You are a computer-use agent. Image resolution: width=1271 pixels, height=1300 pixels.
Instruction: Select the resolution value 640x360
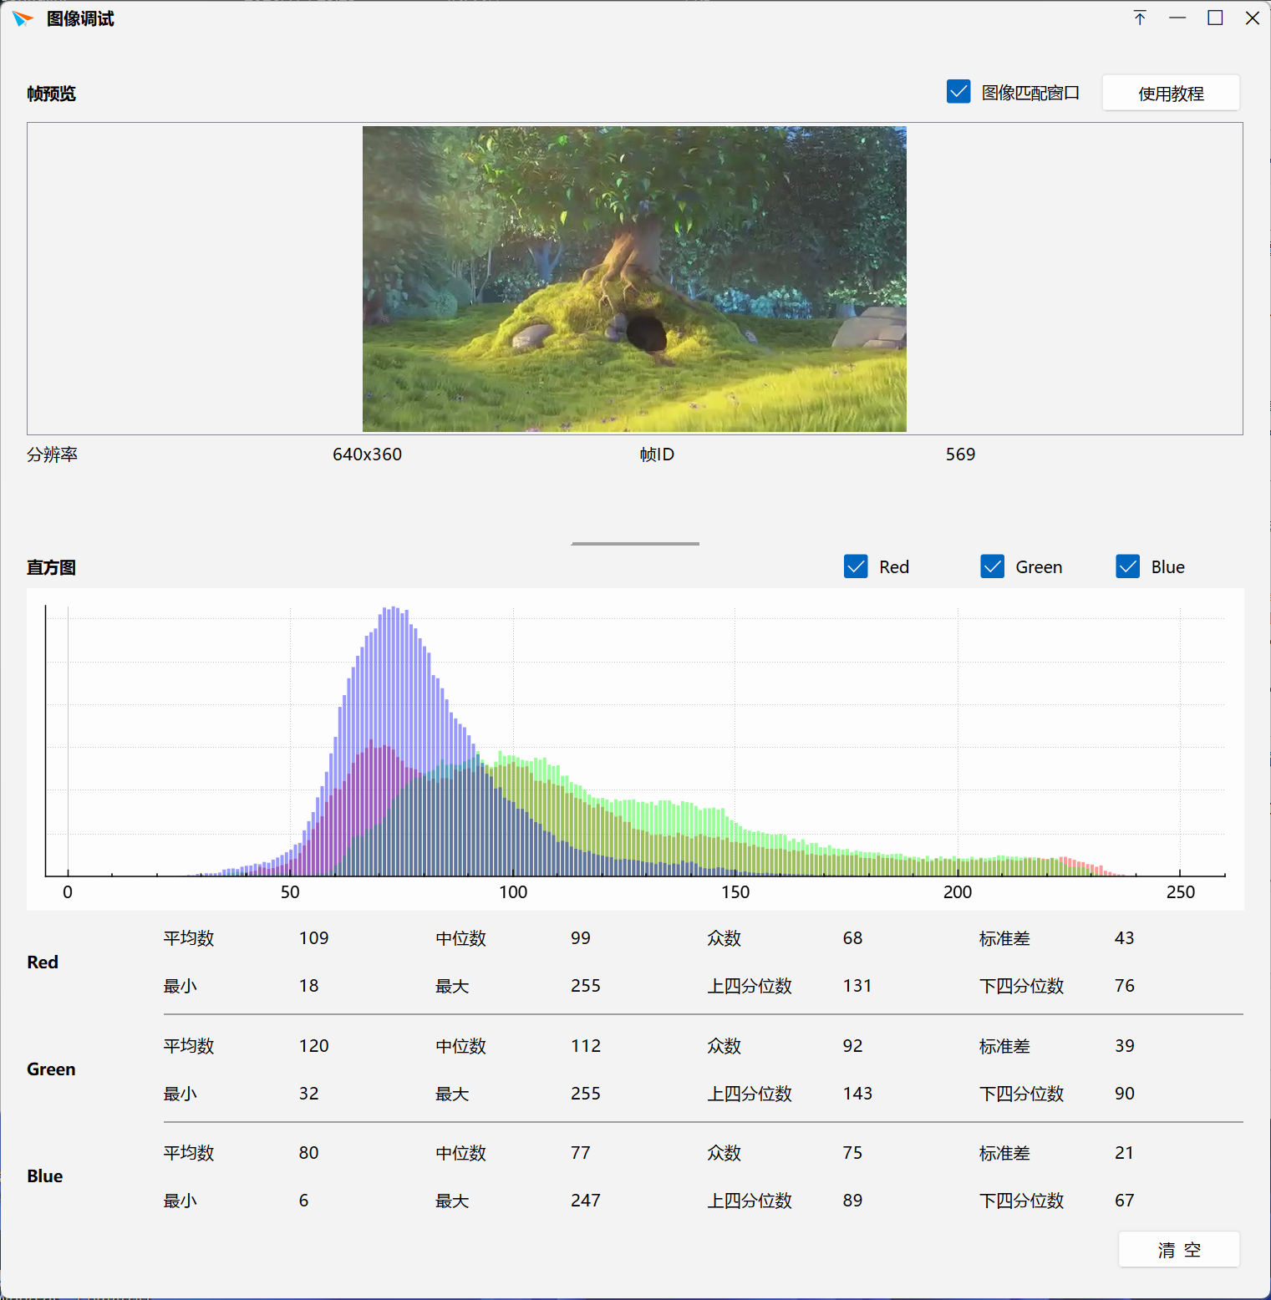click(367, 454)
